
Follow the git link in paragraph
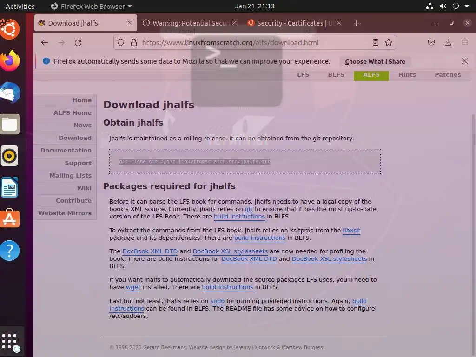pos(249,209)
